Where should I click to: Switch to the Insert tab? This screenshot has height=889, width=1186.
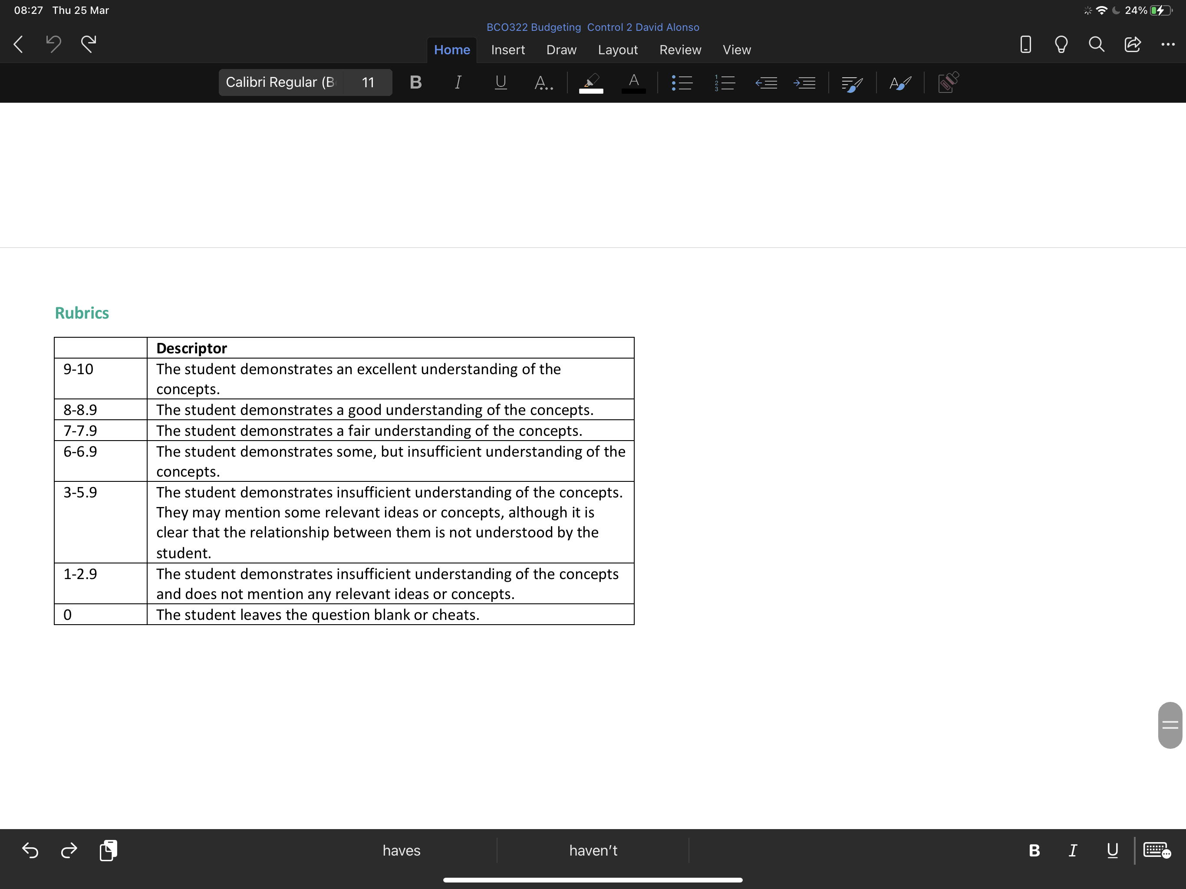(508, 50)
